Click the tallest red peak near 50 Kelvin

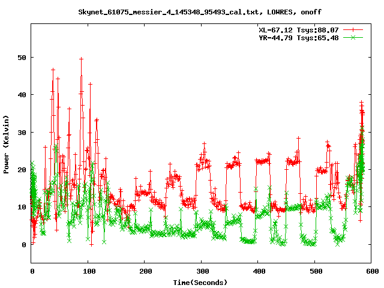point(81,59)
